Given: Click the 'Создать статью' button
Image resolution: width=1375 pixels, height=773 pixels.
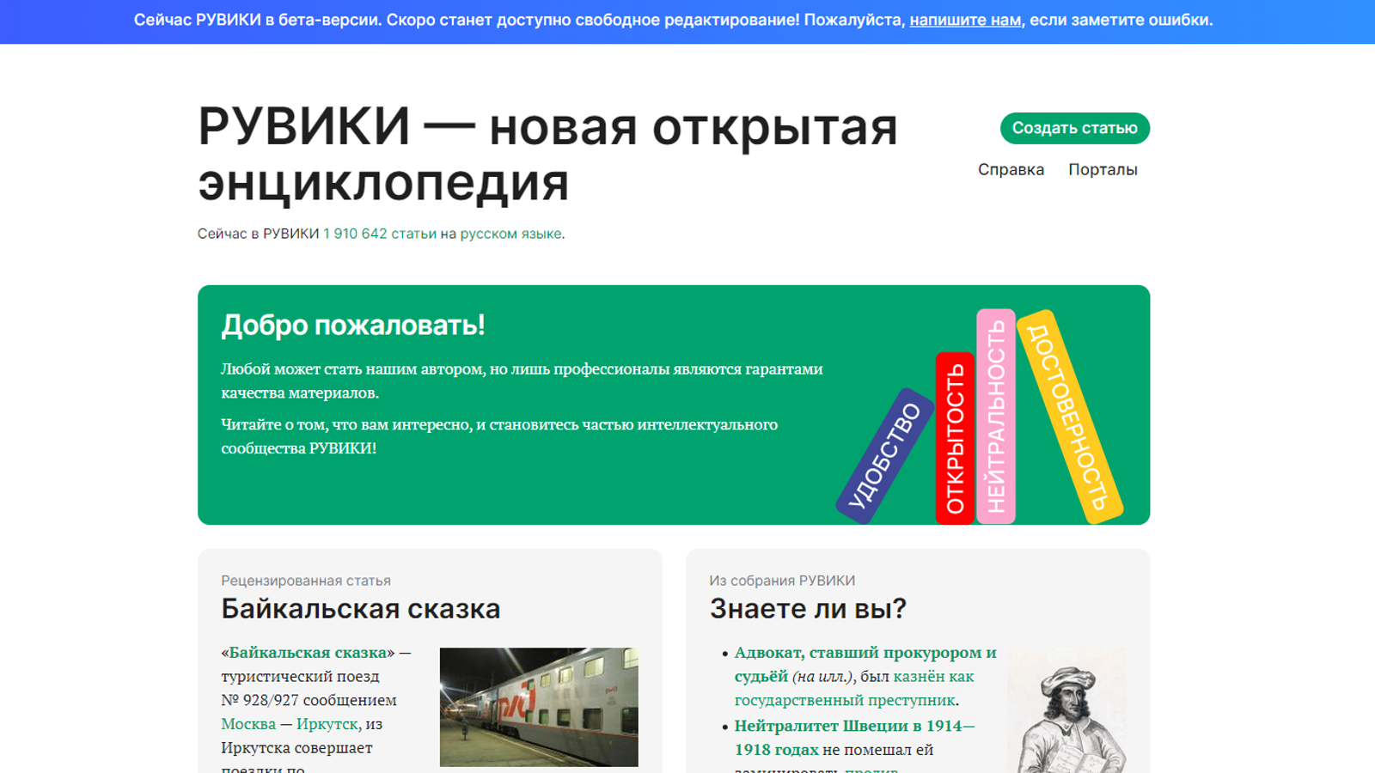Looking at the screenshot, I should [x=1074, y=128].
